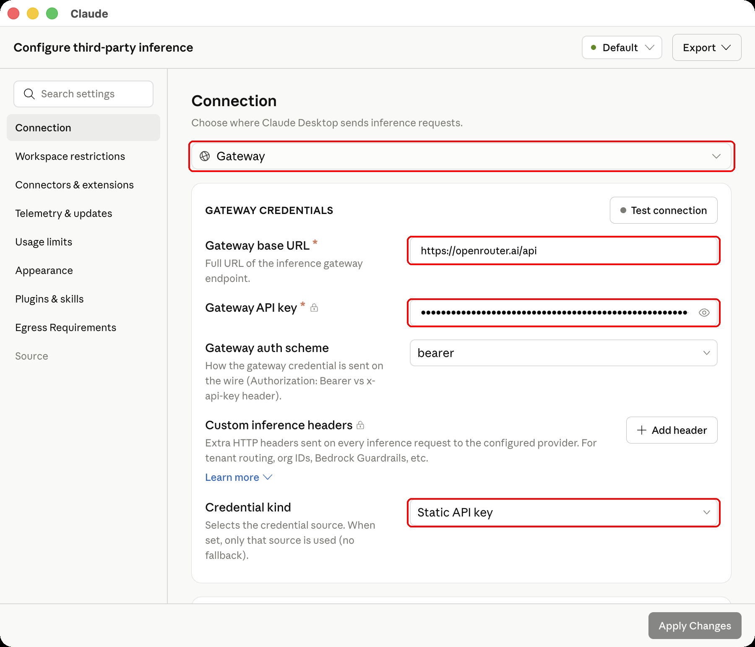Click the green macOS zoom window button
Screen dimensions: 755x647
click(x=52, y=13)
